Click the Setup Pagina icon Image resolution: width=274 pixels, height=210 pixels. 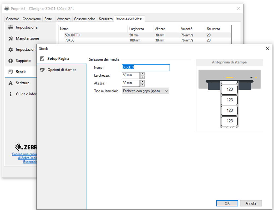tap(42, 59)
